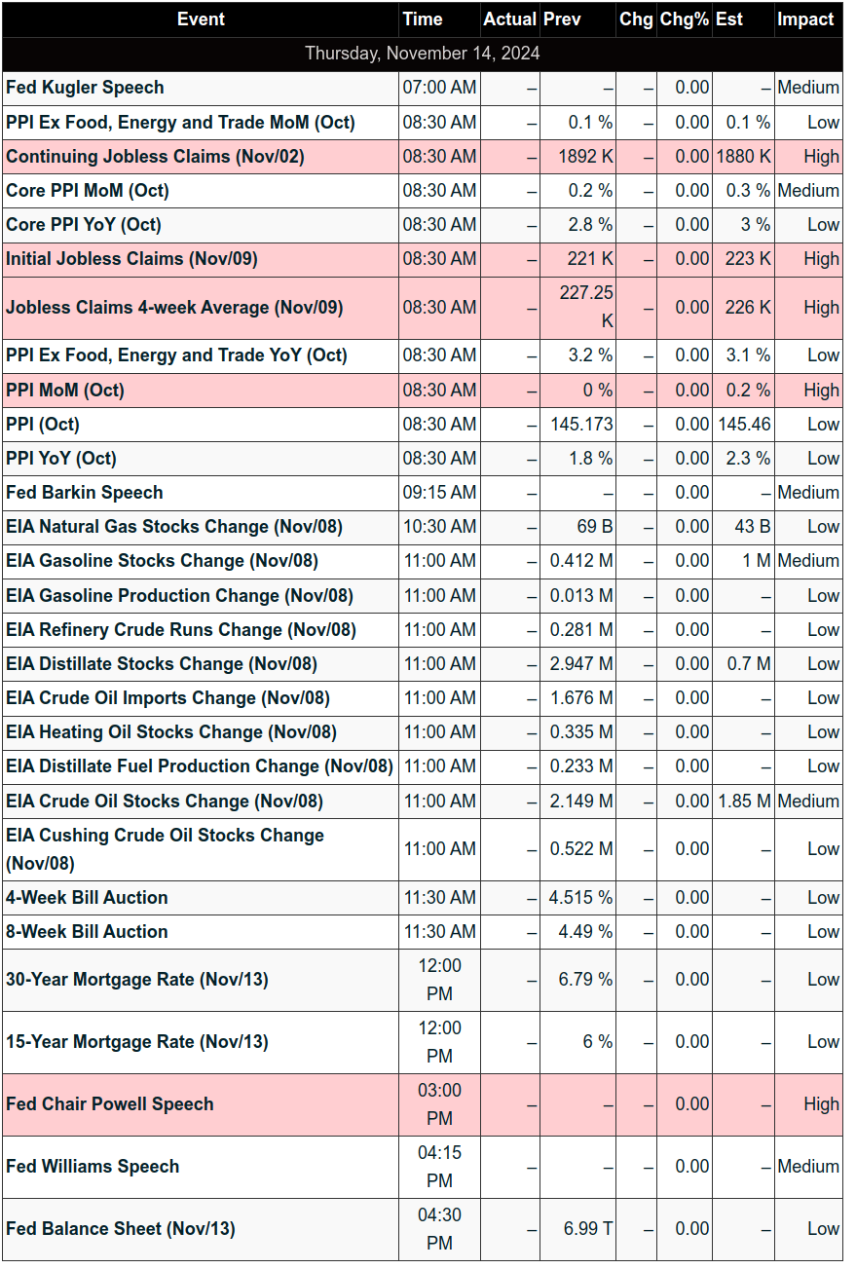Open EIA Refinery Crude Runs Change (Nov/08)

tap(181, 630)
